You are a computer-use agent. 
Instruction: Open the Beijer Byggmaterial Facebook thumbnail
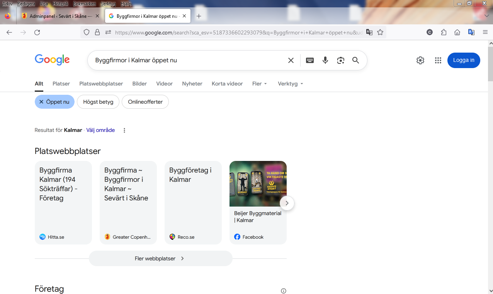258,184
